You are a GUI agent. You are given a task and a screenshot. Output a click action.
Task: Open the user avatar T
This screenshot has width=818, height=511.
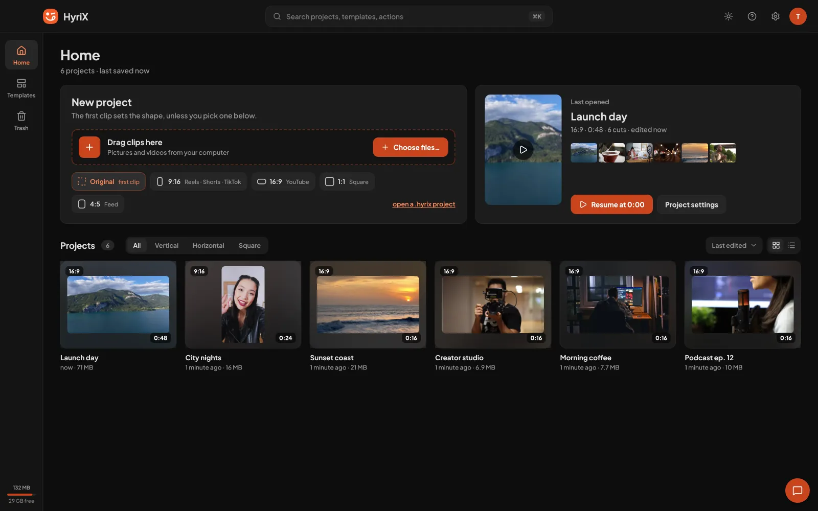click(798, 16)
